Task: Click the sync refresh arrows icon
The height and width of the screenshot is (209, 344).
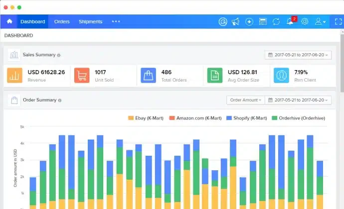Action: point(276,22)
